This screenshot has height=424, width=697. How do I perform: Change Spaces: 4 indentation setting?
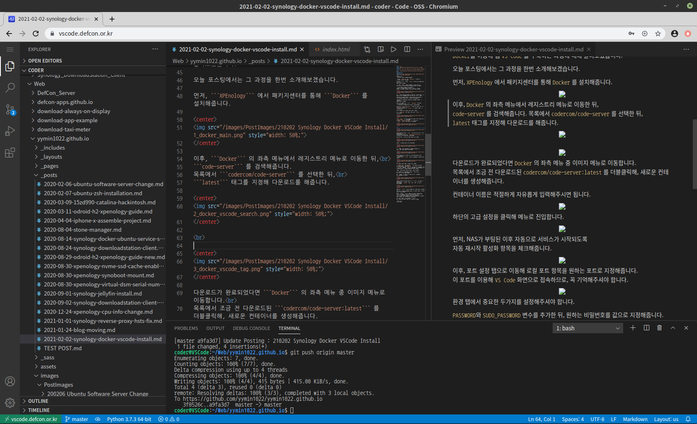click(573, 419)
